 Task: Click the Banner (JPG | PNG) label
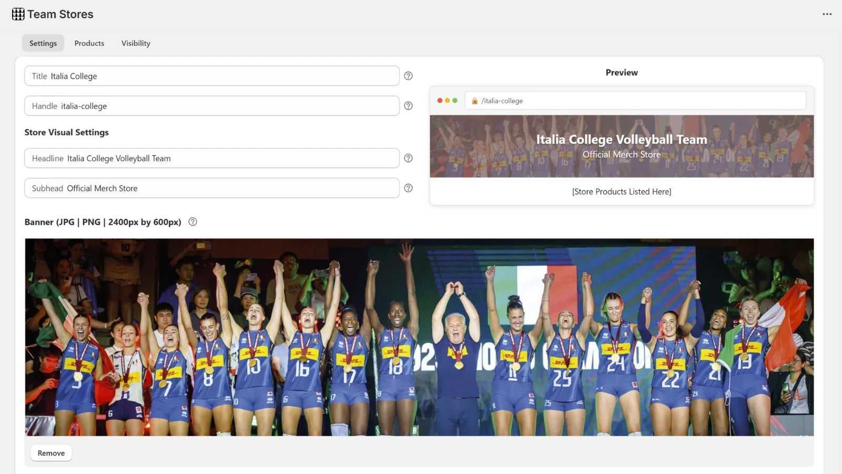coord(103,222)
